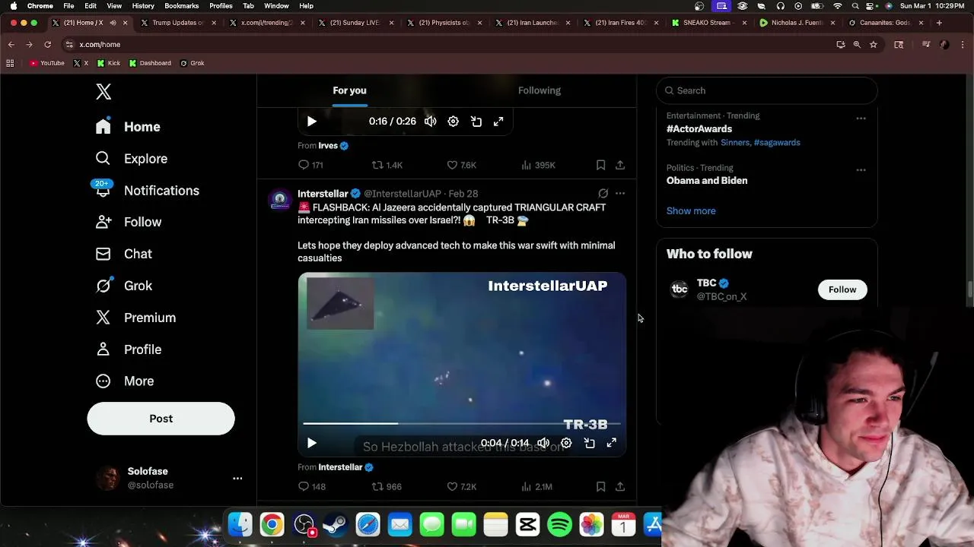Share the Interstellar post

(x=620, y=486)
